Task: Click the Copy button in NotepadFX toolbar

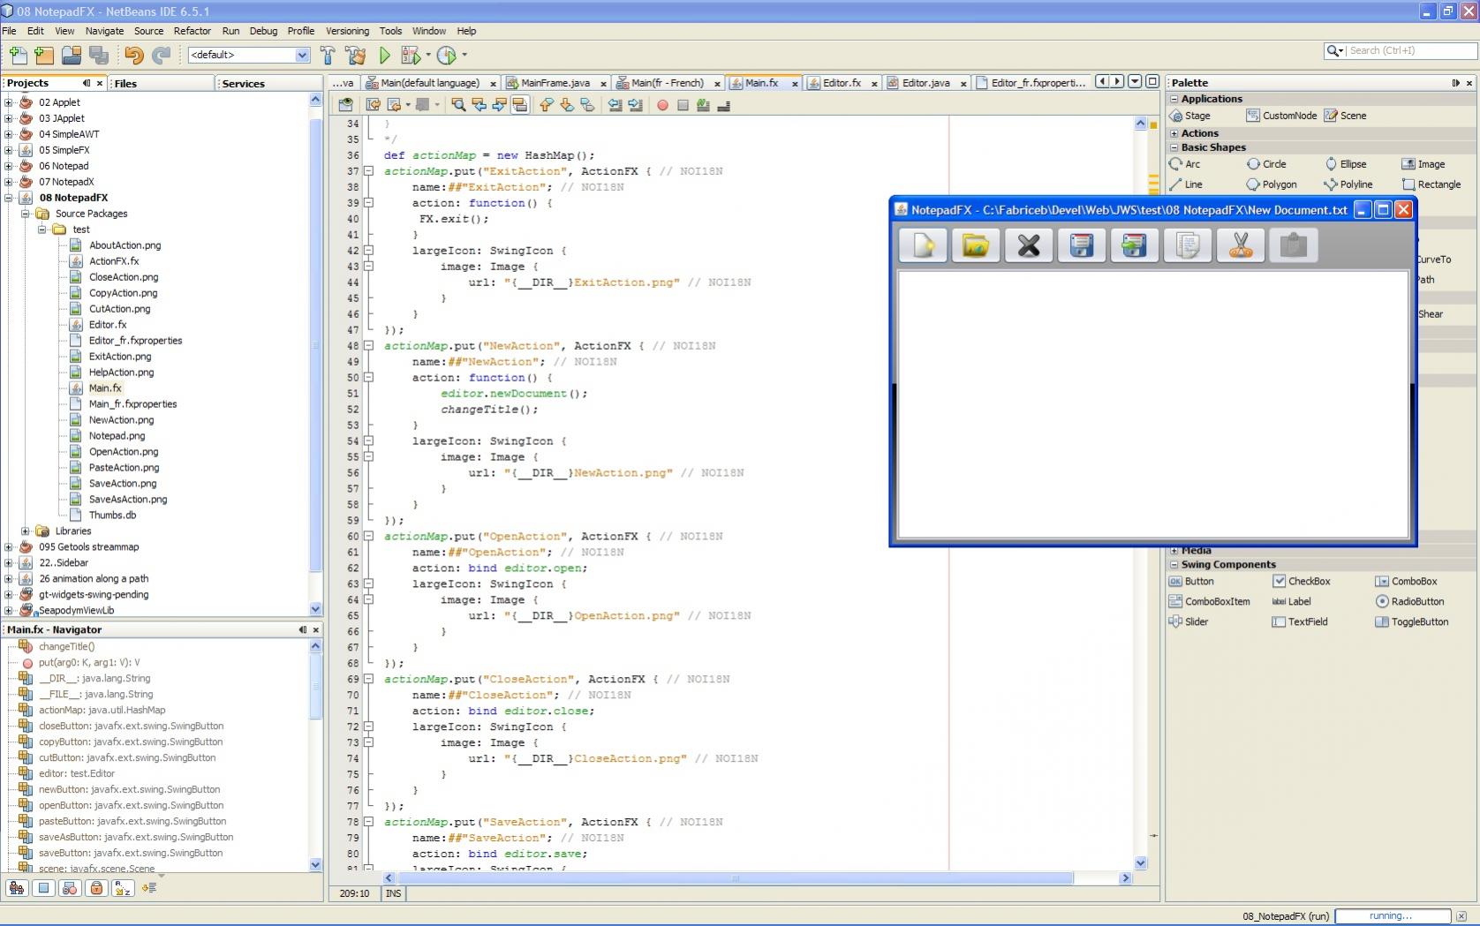Action: pos(1188,245)
